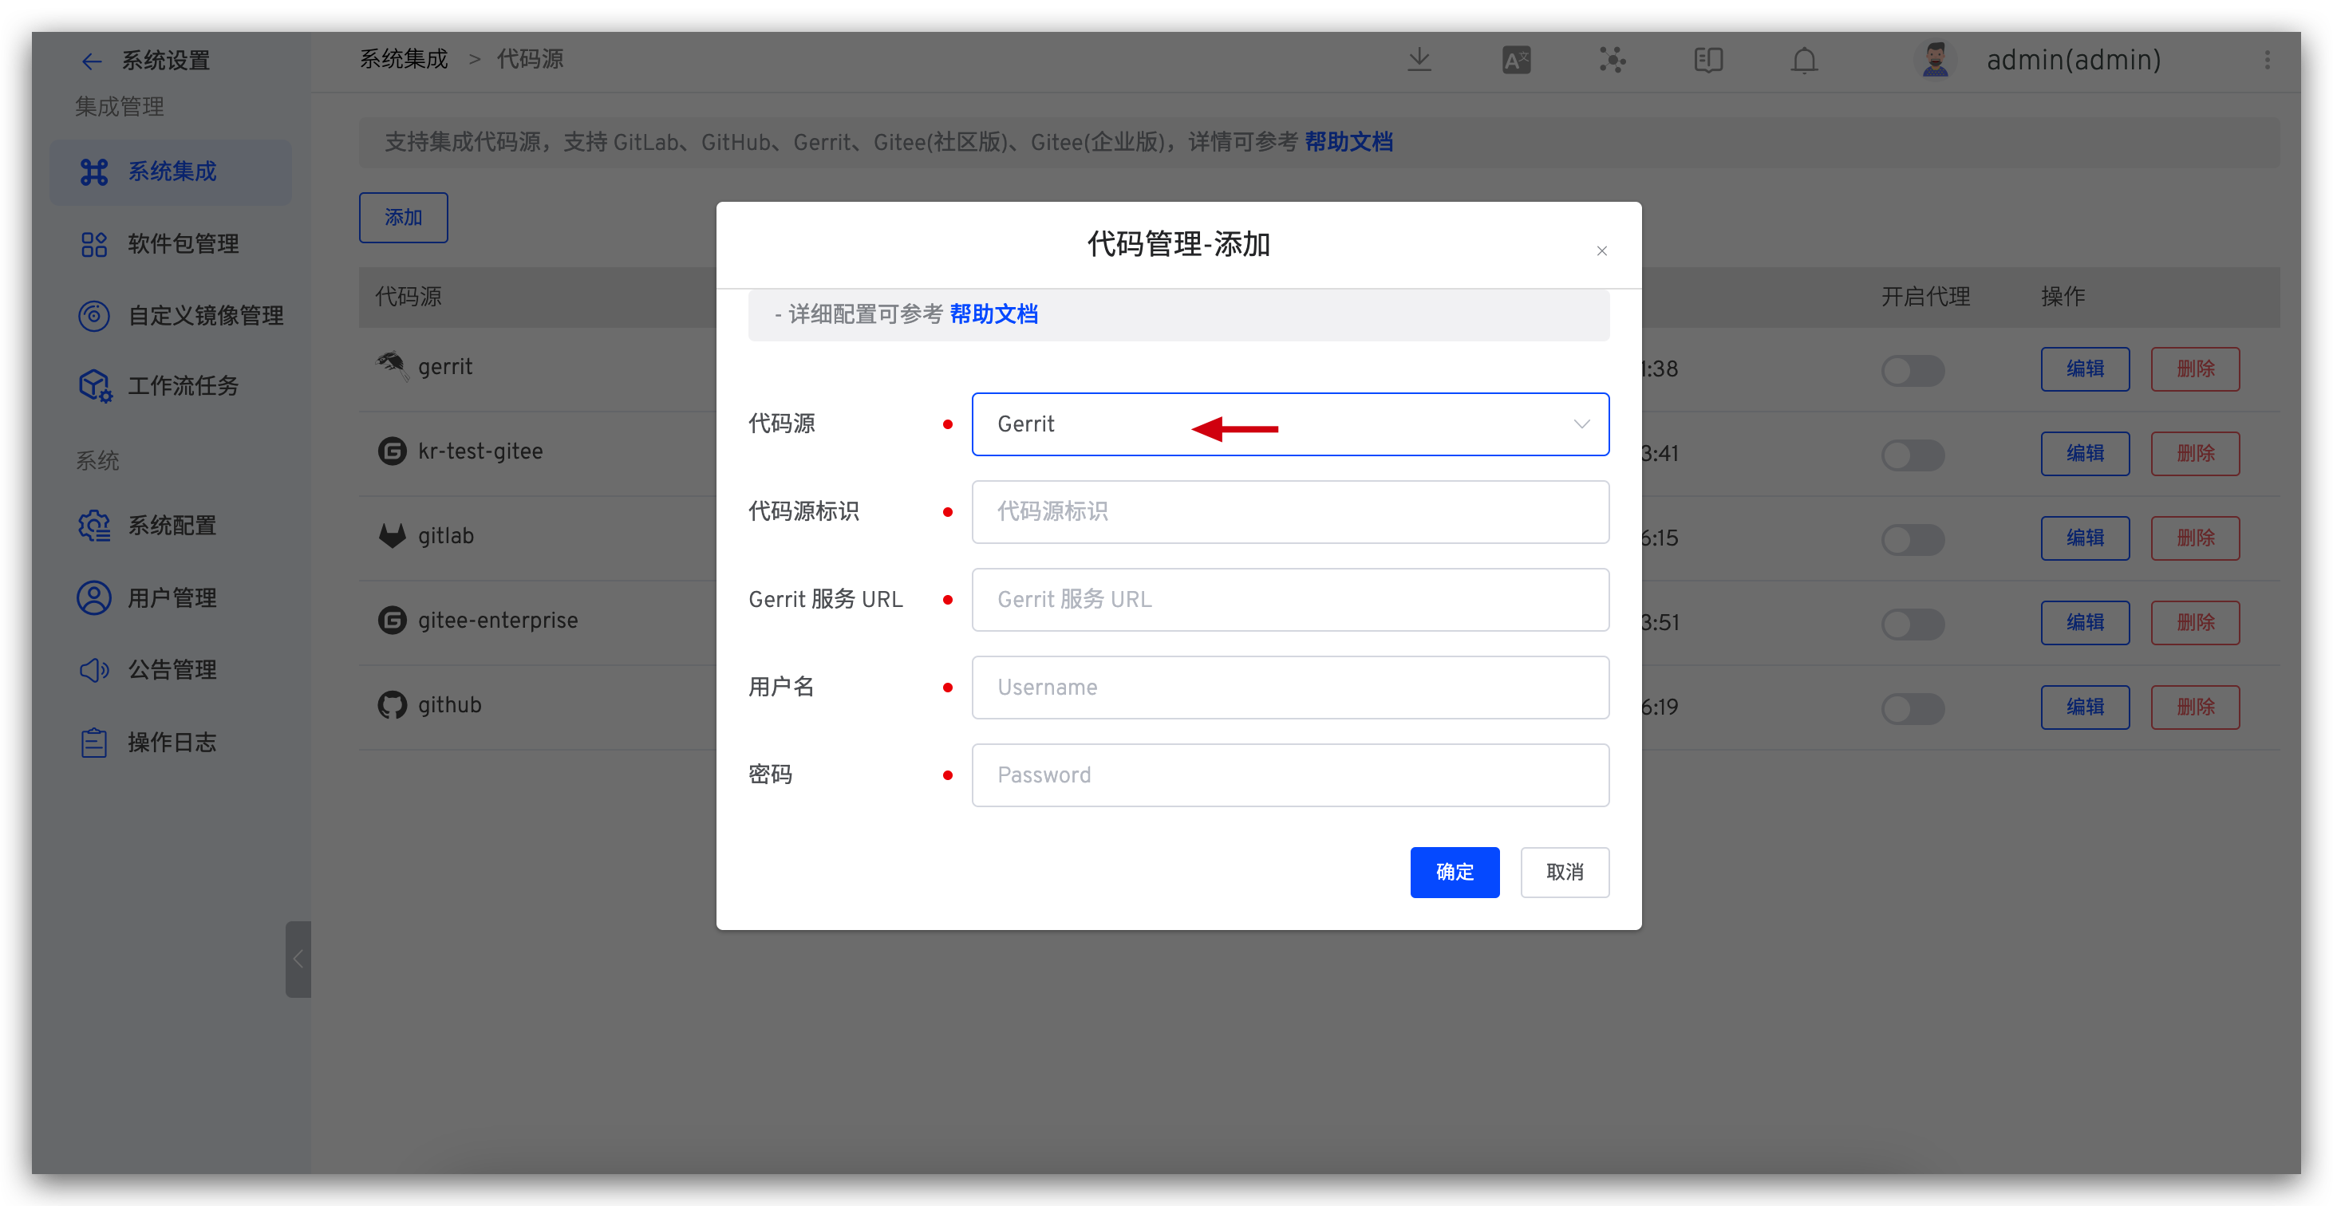Image resolution: width=2333 pixels, height=1206 pixels.
Task: Focus the Password input field
Action: (x=1289, y=775)
